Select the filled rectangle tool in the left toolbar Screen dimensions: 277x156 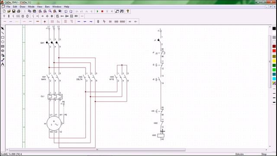3,46
